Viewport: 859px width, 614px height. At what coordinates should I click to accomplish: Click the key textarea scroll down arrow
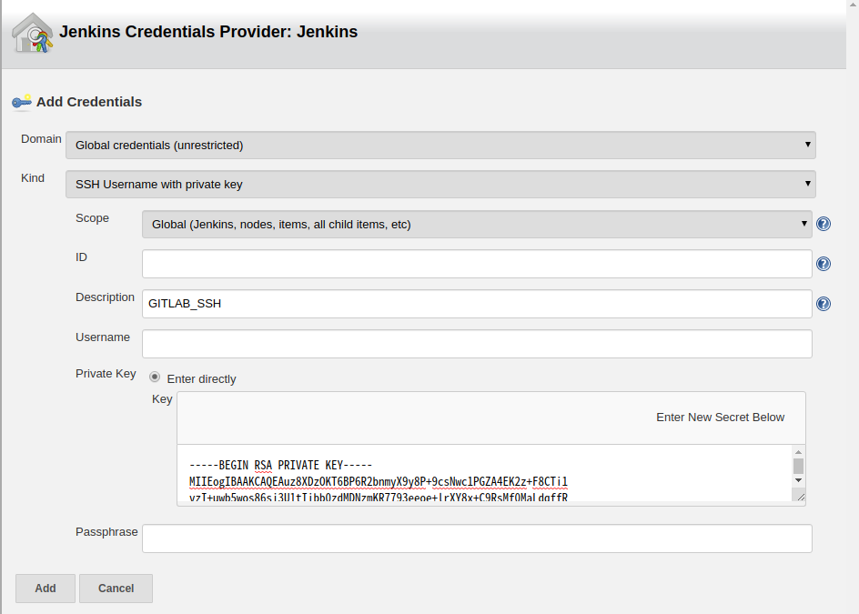coord(798,480)
